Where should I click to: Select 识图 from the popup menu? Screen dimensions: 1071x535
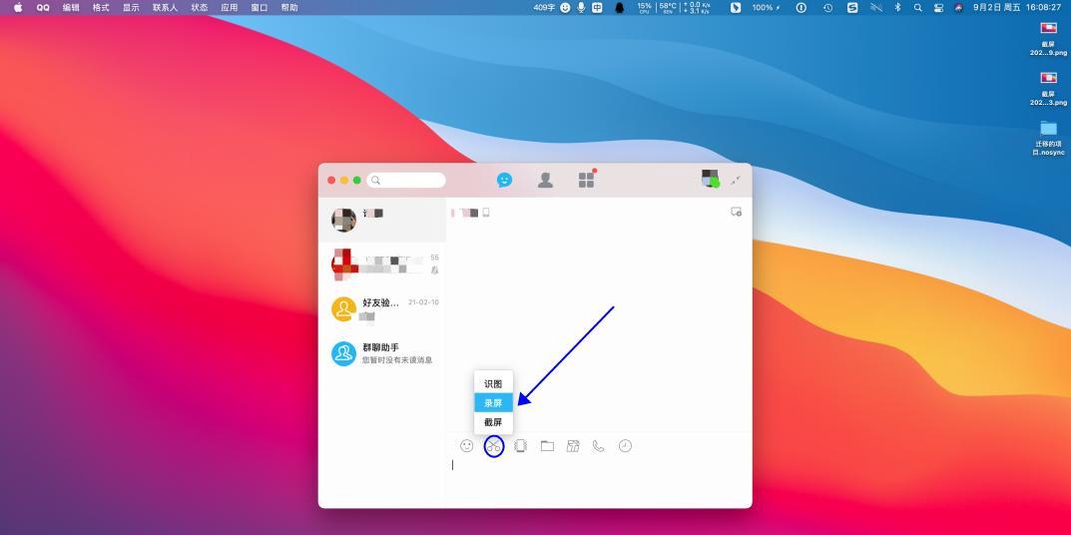click(493, 384)
